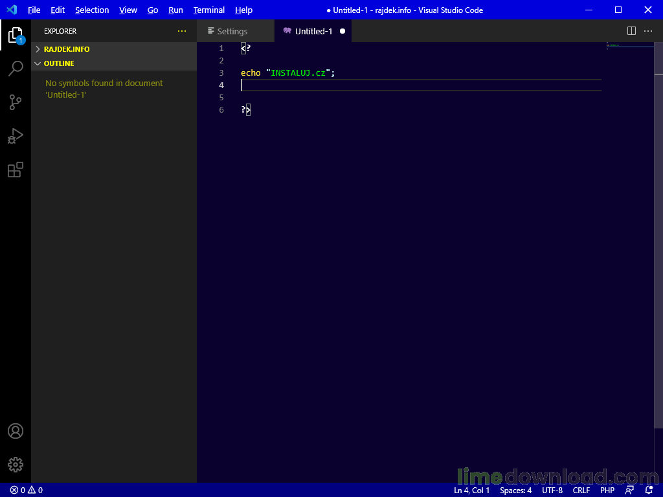
Task: Open the Help menu
Action: (243, 10)
